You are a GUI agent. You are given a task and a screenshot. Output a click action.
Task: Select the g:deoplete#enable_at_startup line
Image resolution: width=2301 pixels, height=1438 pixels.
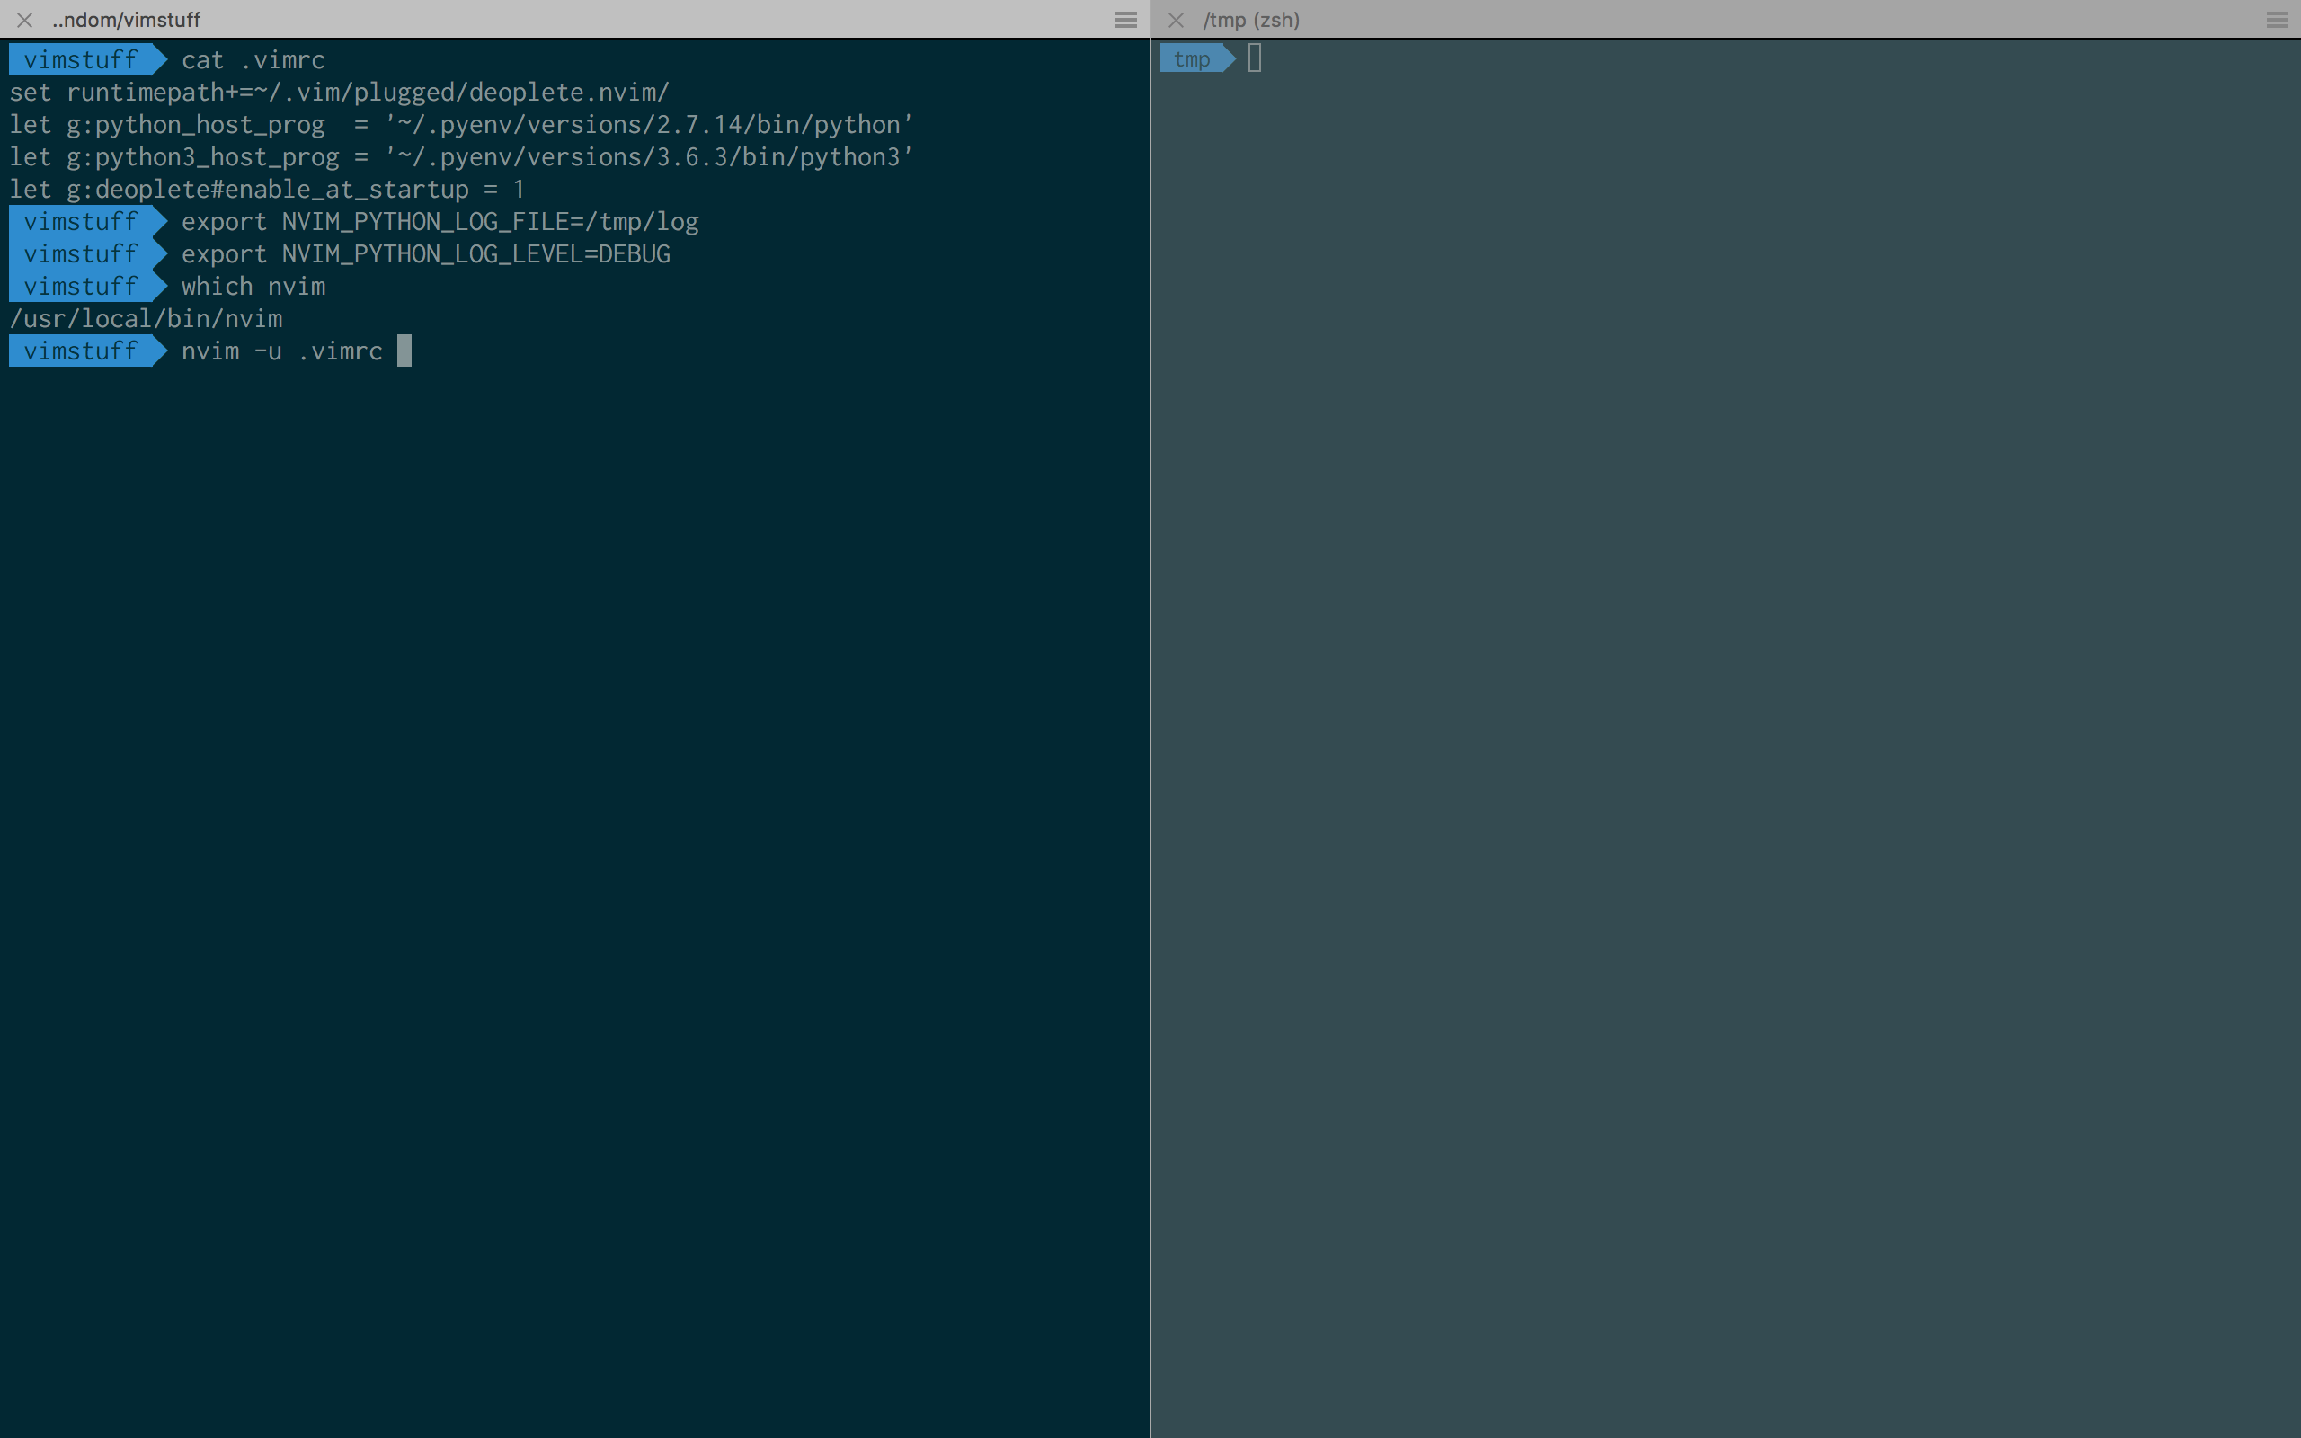click(266, 190)
